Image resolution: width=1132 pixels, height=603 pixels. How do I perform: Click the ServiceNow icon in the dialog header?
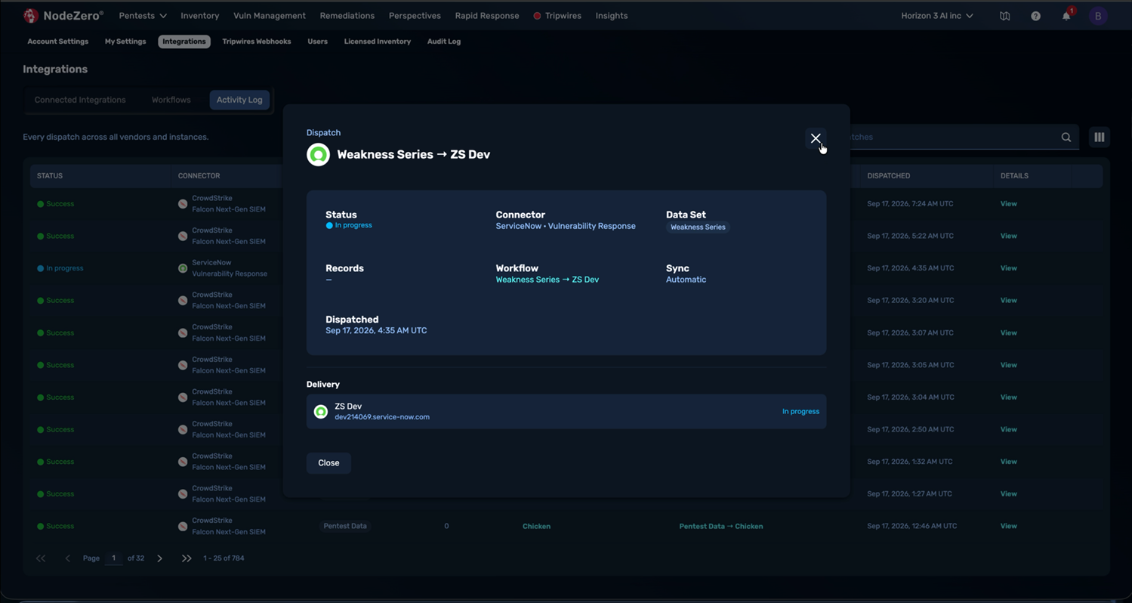[318, 154]
